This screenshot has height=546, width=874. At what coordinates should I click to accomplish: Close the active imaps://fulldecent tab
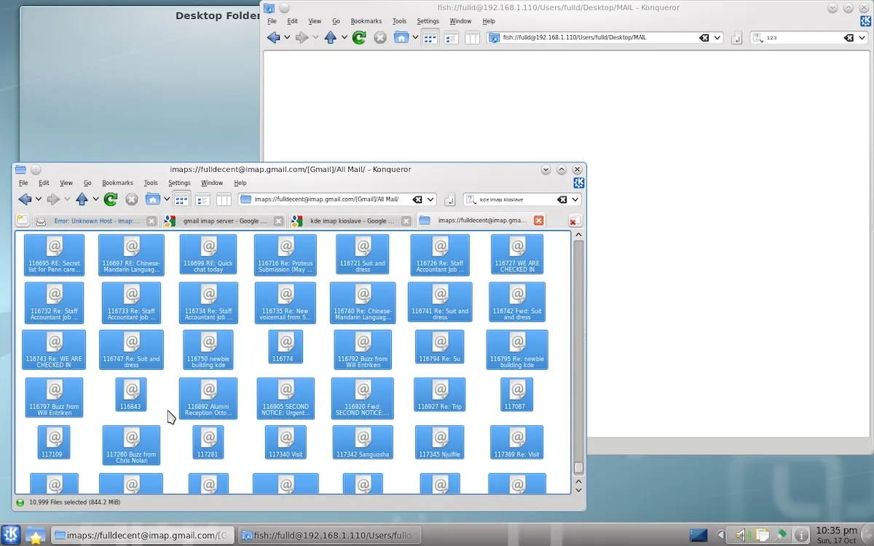click(539, 221)
